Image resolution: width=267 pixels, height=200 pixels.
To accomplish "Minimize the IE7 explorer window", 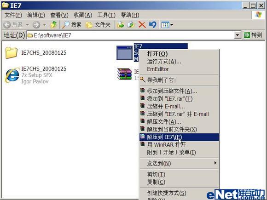I will (x=245, y=6).
